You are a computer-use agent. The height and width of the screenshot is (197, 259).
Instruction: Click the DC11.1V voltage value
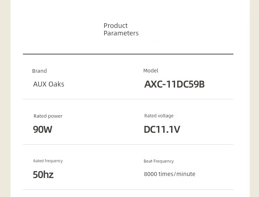162,129
